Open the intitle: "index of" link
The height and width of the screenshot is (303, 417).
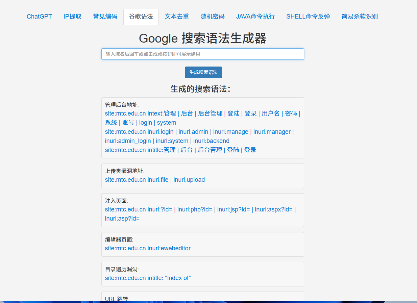pos(148,278)
